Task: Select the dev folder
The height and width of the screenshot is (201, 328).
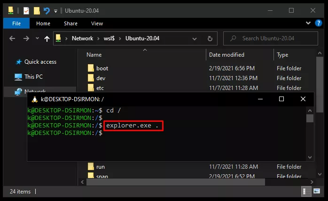Action: click(101, 78)
